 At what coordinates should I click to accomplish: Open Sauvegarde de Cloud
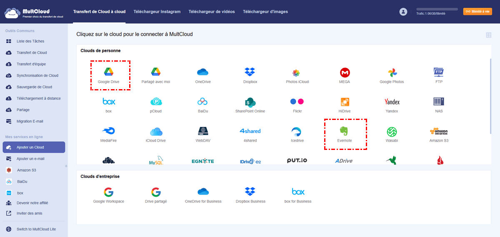coord(33,87)
